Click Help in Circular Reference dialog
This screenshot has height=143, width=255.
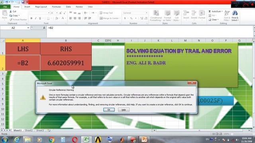click(x=124, y=110)
